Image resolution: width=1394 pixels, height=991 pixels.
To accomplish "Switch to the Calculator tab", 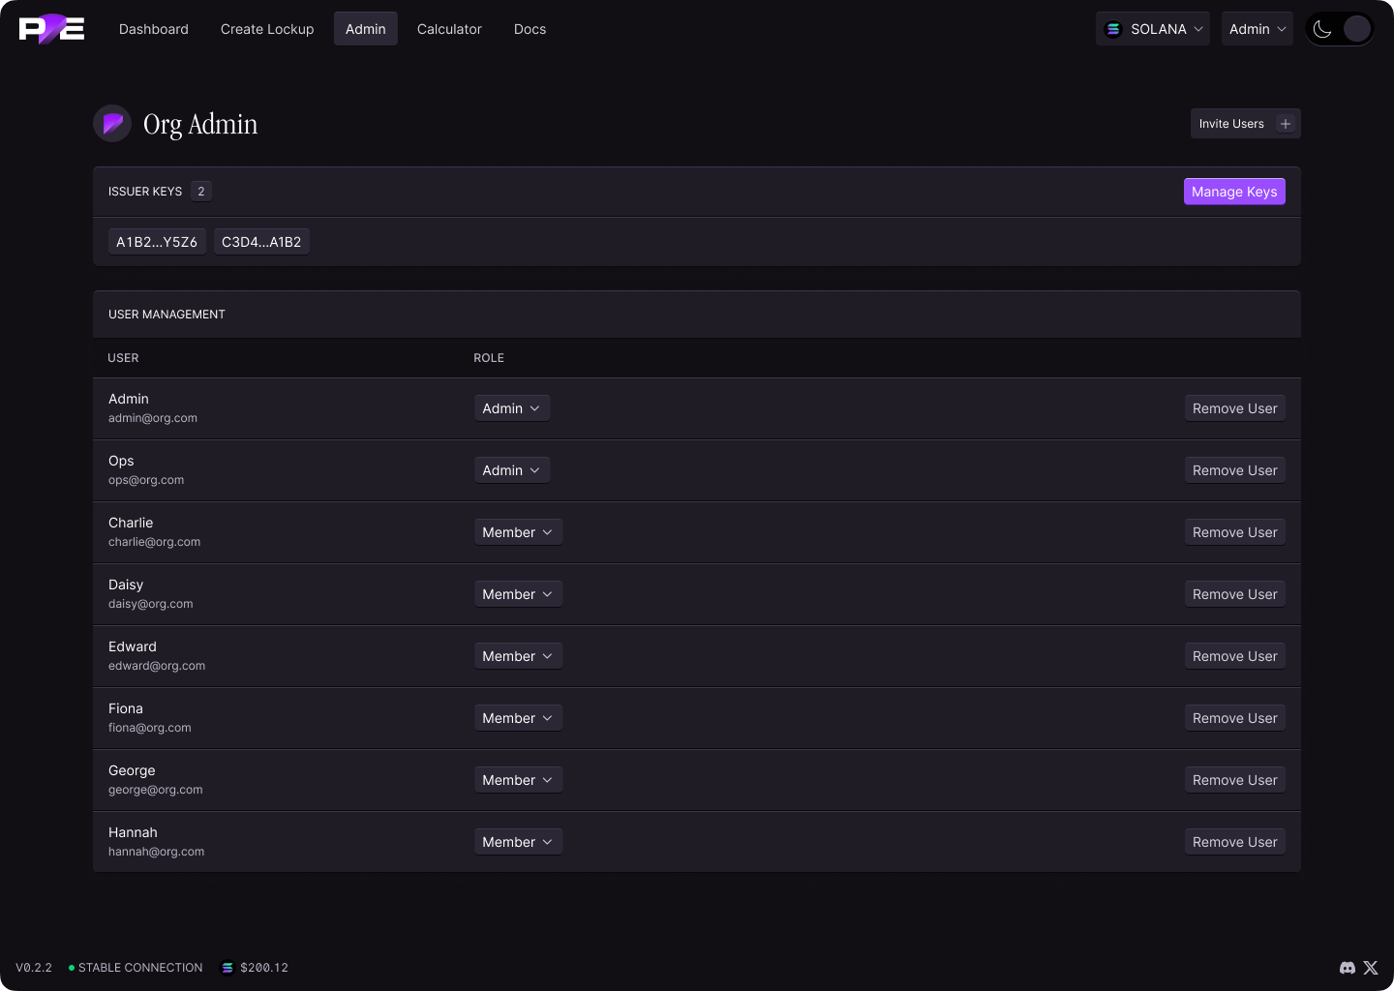I will [449, 29].
